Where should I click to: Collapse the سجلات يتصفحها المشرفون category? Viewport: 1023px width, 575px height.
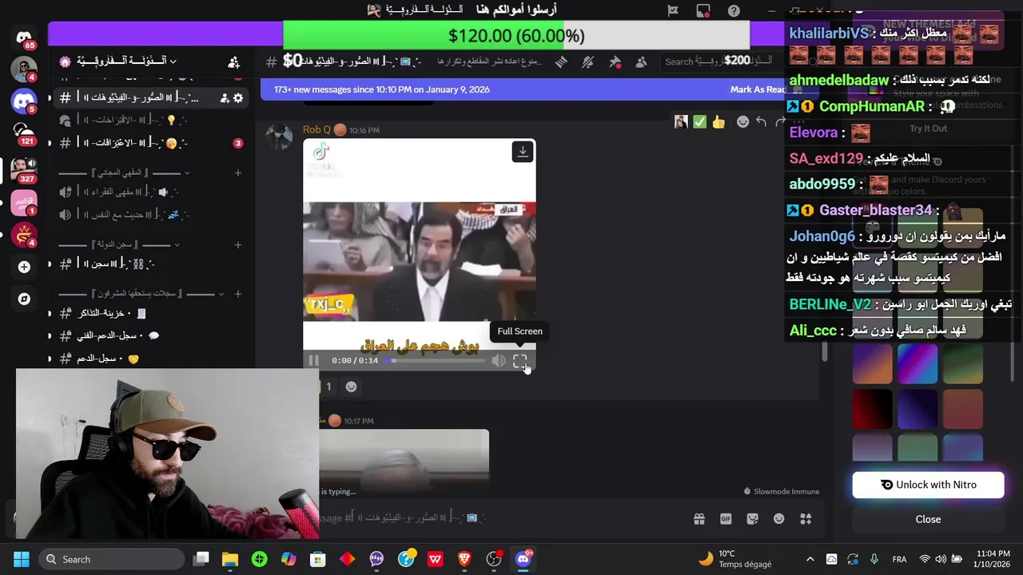coord(140,294)
